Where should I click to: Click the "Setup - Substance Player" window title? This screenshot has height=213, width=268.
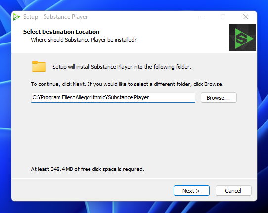click(x=55, y=17)
